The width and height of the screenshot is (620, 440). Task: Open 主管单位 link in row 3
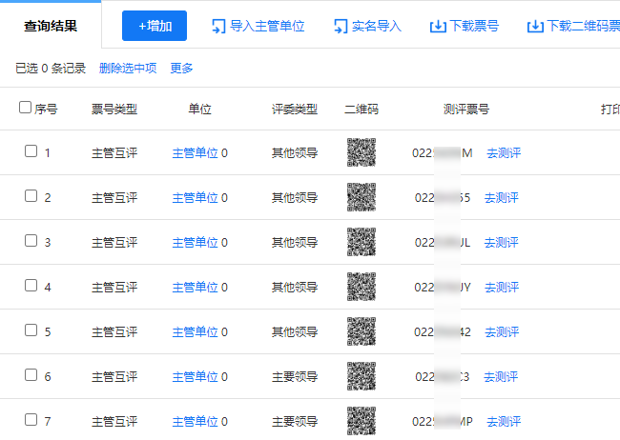point(195,242)
